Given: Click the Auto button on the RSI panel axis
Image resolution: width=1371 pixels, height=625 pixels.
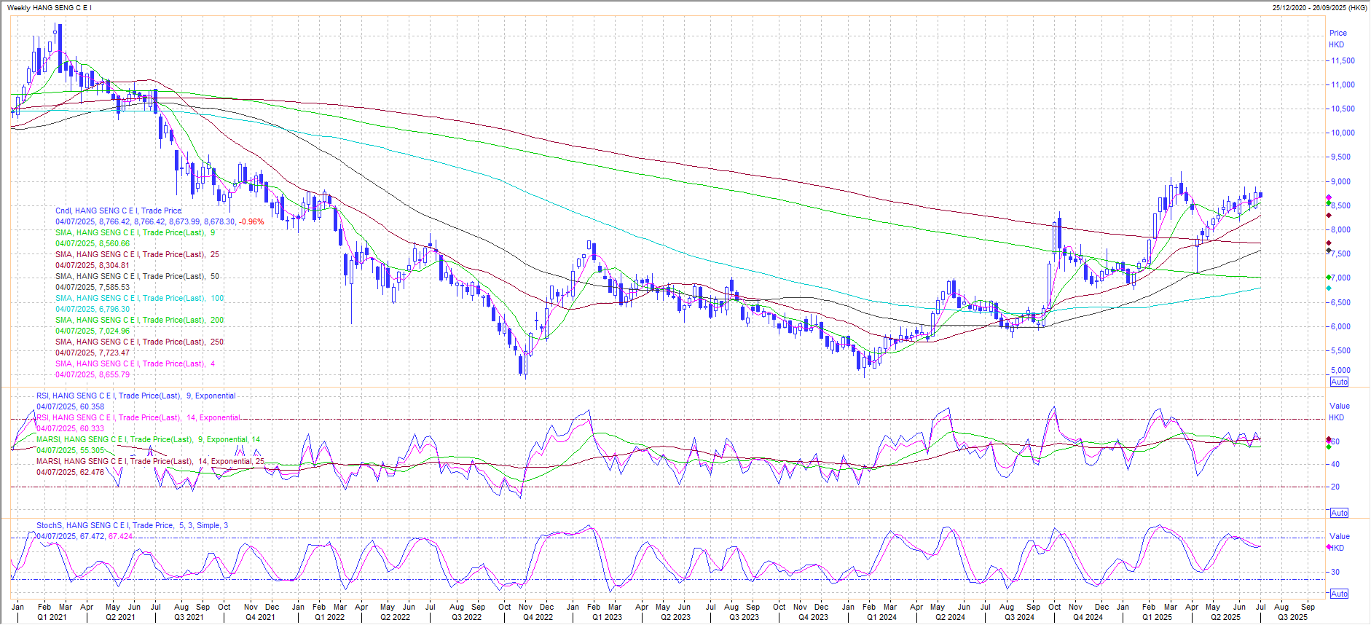Looking at the screenshot, I should point(1339,513).
